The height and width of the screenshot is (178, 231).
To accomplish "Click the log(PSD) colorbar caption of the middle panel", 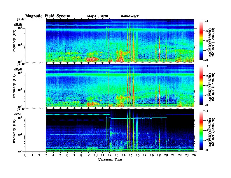I will click(x=211, y=87).
